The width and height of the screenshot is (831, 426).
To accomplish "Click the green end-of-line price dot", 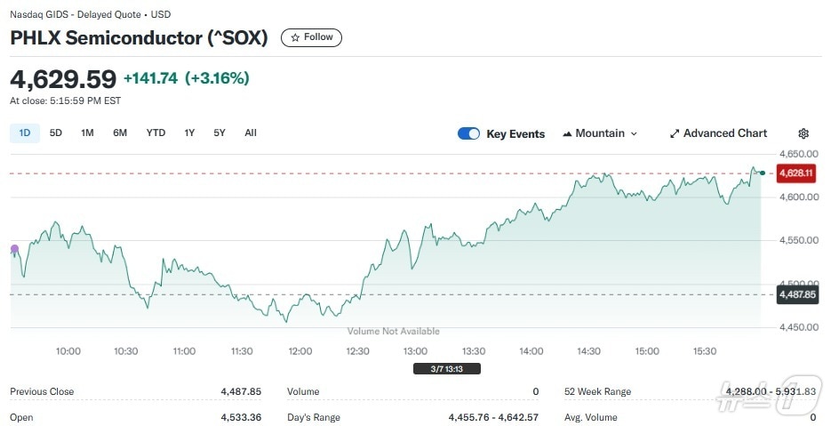I will (762, 172).
